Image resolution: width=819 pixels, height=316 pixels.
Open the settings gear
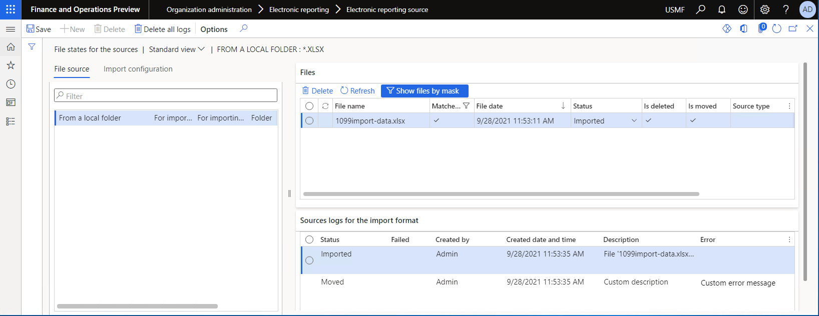[x=764, y=9]
